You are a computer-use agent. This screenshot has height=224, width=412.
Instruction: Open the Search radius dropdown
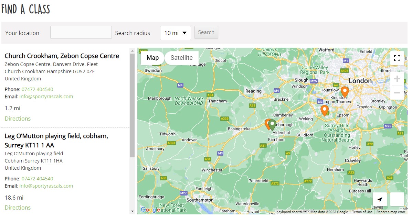[x=175, y=33]
